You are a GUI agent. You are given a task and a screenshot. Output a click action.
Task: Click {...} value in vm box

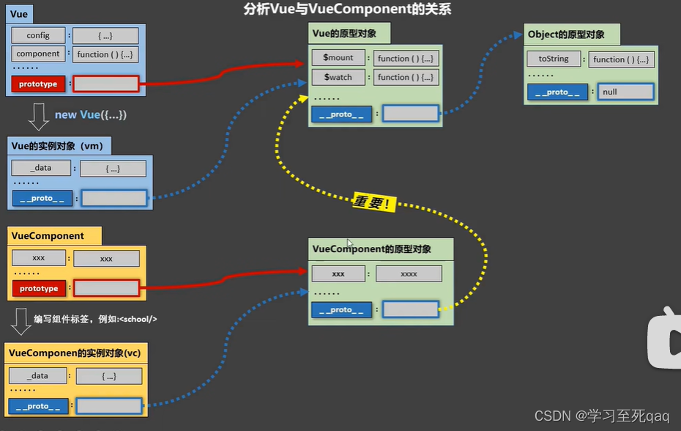[113, 169]
